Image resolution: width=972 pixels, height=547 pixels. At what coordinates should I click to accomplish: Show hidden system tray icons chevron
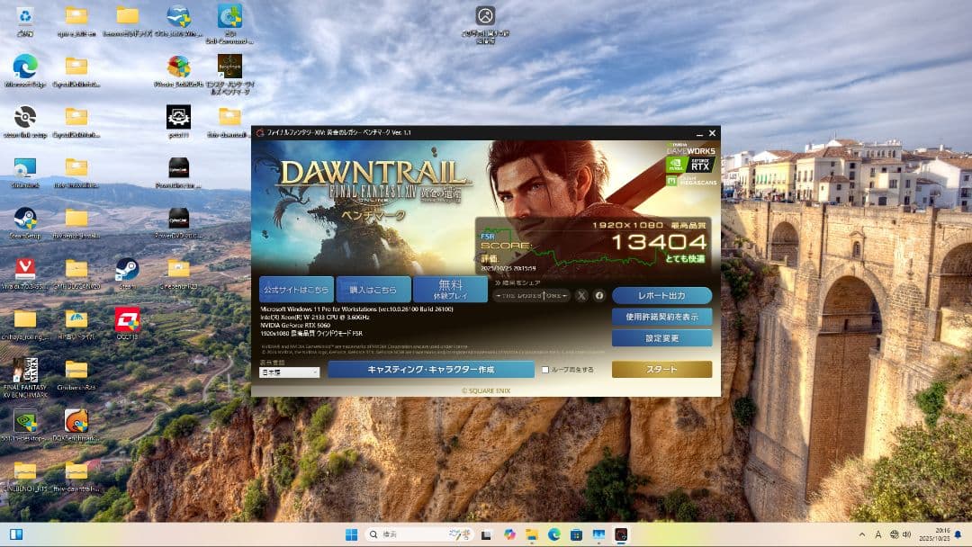[x=862, y=534]
